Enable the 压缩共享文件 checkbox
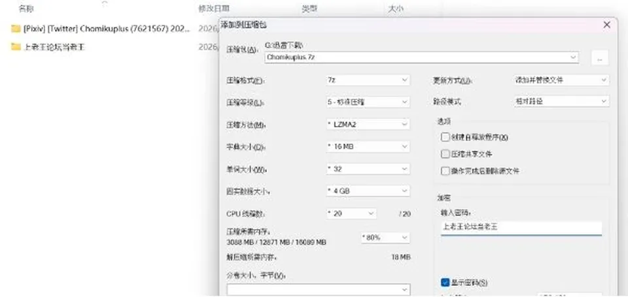This screenshot has width=628, height=297. [x=445, y=154]
